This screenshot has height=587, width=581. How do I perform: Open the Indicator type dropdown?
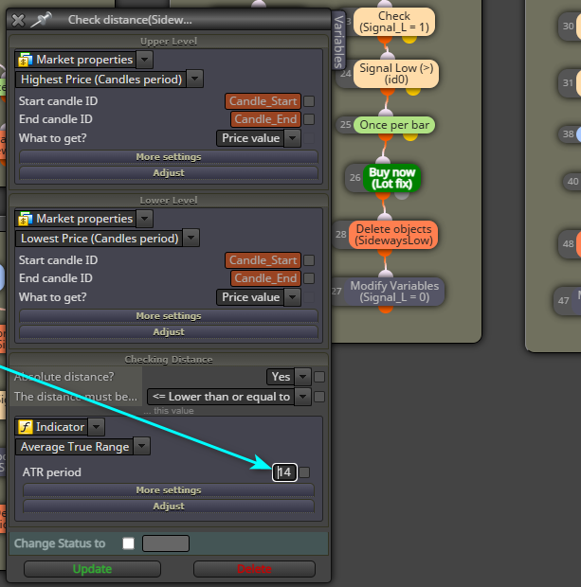click(97, 427)
